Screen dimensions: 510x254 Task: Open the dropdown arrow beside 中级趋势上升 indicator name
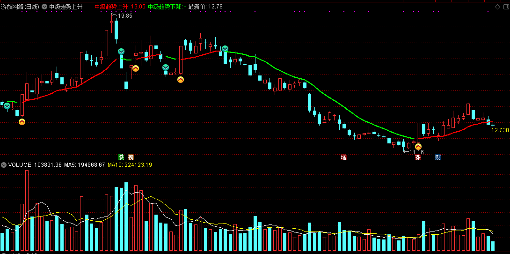pos(44,7)
